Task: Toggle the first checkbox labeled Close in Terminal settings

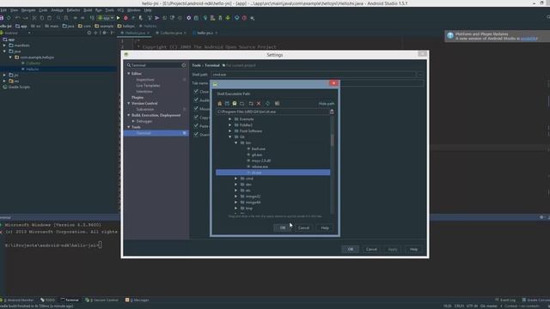Action: pyautogui.click(x=196, y=92)
